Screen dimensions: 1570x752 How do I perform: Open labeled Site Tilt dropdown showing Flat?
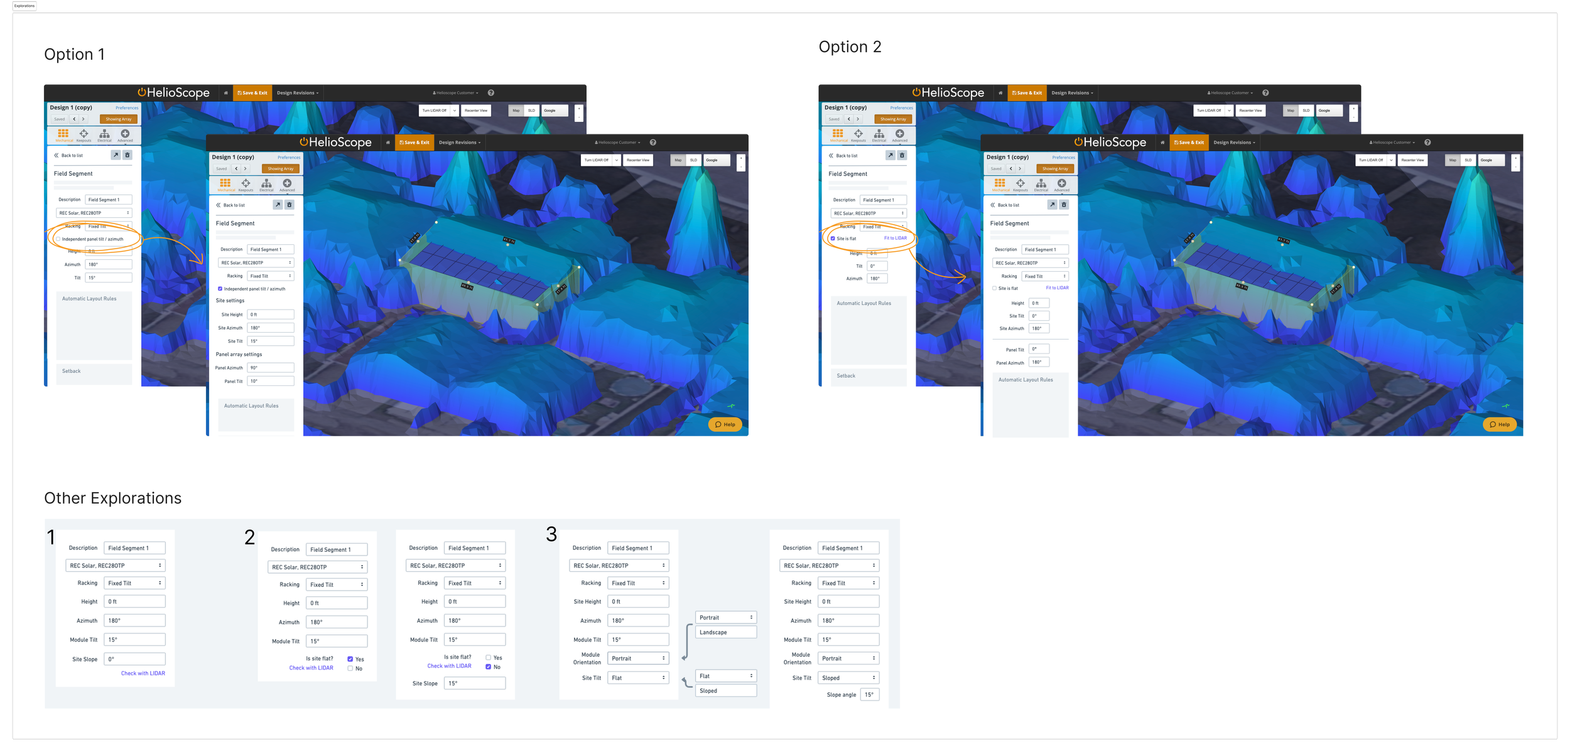(x=638, y=678)
